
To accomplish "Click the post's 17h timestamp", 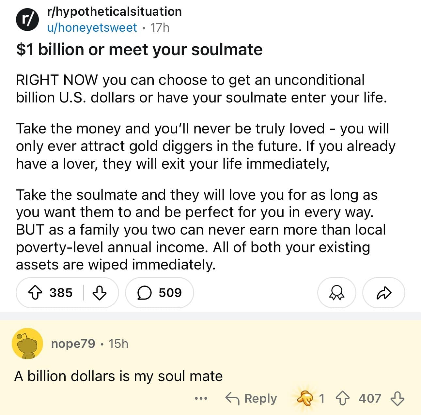I will pos(160,28).
